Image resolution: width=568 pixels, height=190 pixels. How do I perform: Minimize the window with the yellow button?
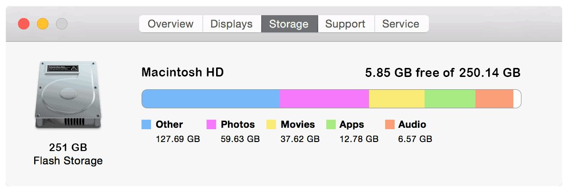coord(43,23)
